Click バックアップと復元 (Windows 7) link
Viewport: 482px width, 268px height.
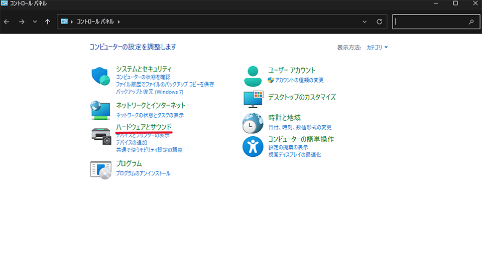pos(150,92)
